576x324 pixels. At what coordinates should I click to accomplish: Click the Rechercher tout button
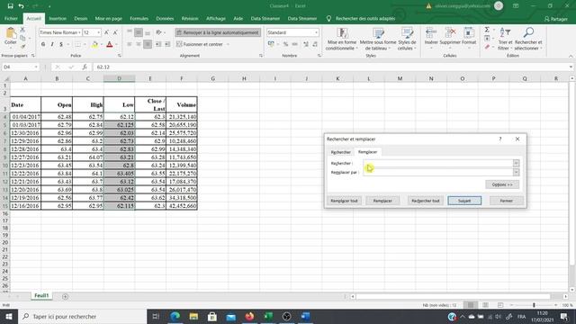click(x=426, y=201)
